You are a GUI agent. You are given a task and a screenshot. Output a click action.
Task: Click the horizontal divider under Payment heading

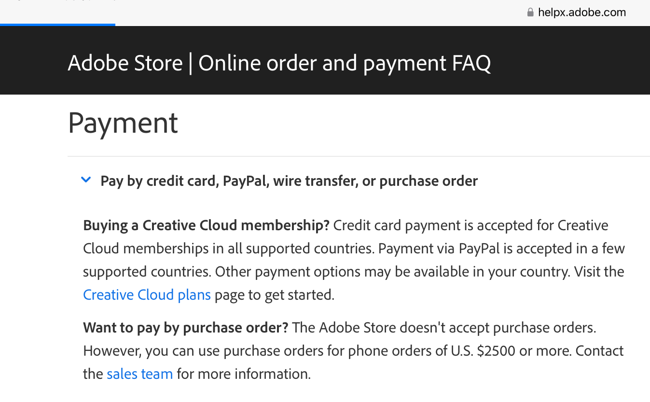click(359, 156)
